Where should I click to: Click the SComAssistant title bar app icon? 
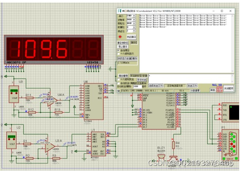tap(120, 11)
